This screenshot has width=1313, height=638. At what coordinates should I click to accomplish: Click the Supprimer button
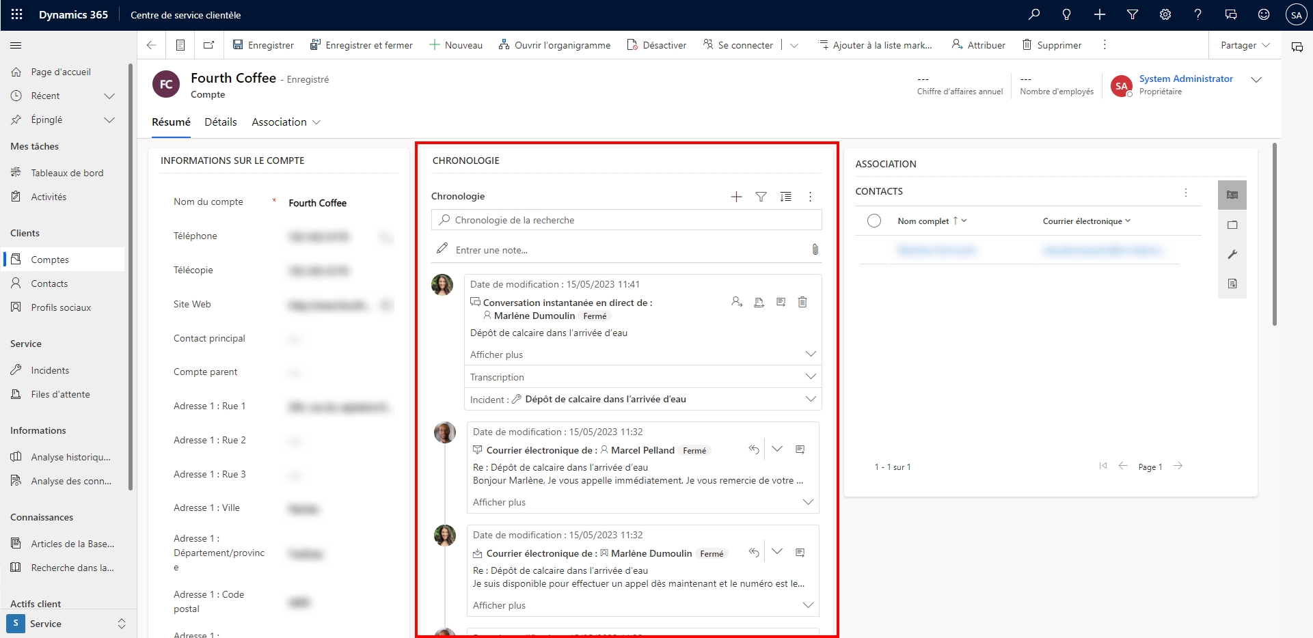pos(1052,45)
